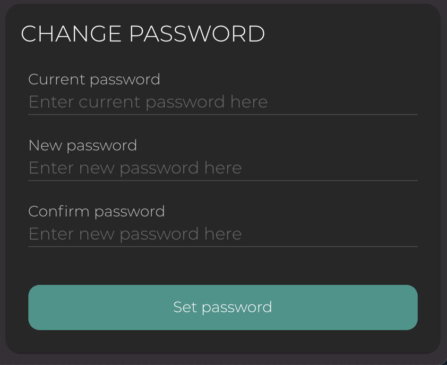
Task: Click the underline of the Current password field
Action: point(223,114)
